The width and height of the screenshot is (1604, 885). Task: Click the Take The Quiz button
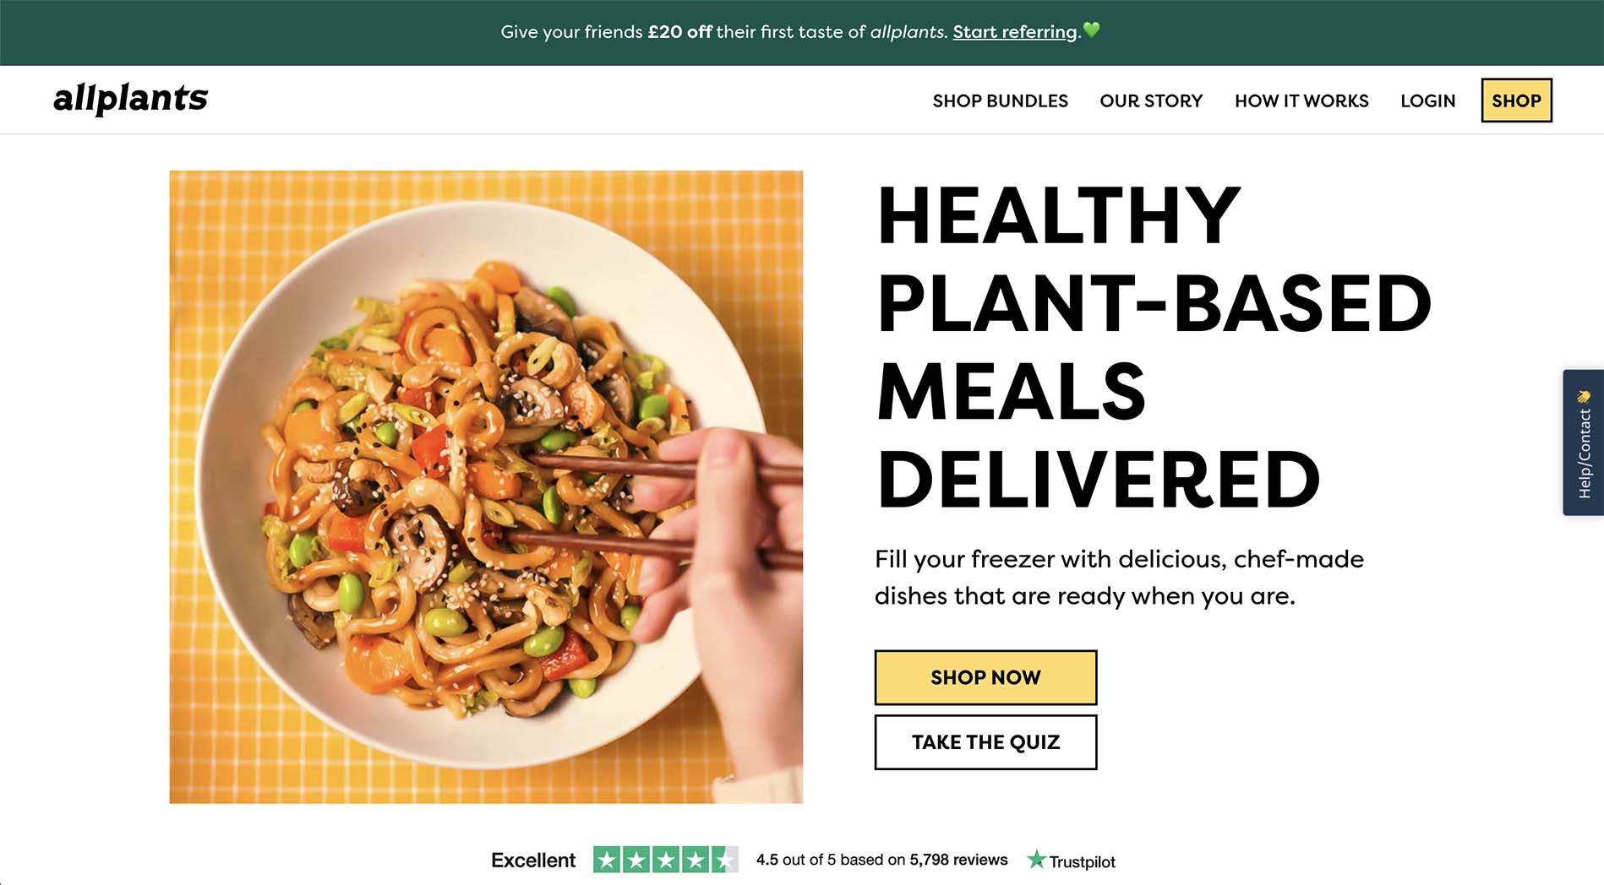click(985, 742)
